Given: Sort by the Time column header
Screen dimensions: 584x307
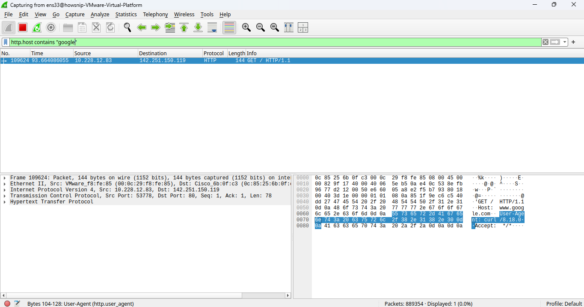Looking at the screenshot, I should pyautogui.click(x=51, y=54).
